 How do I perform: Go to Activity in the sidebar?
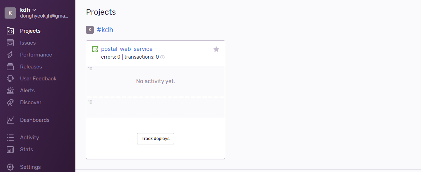(30, 138)
